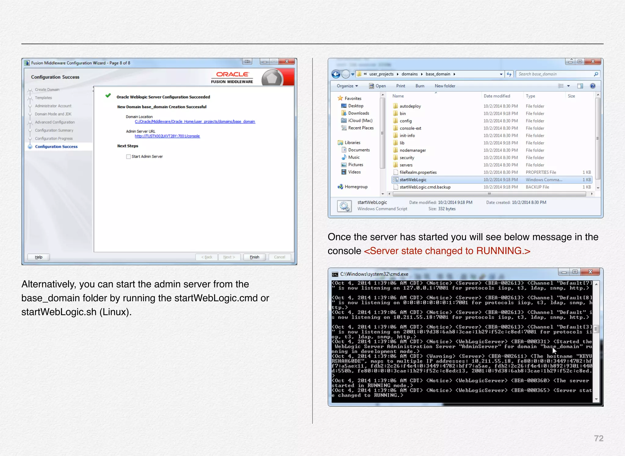625x456 pixels.
Task: Click user_projects in address breadcrumb
Action: click(x=381, y=74)
